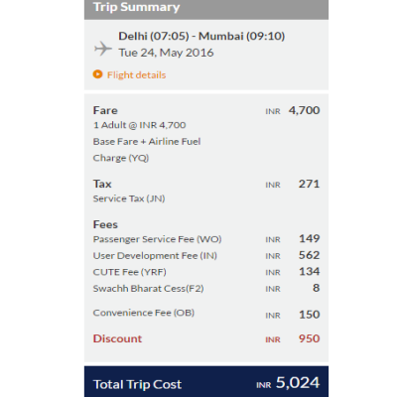Image resolution: width=397 pixels, height=397 pixels.
Task: Click the 1 Adult @ INR 4,700 line
Action: click(x=139, y=125)
